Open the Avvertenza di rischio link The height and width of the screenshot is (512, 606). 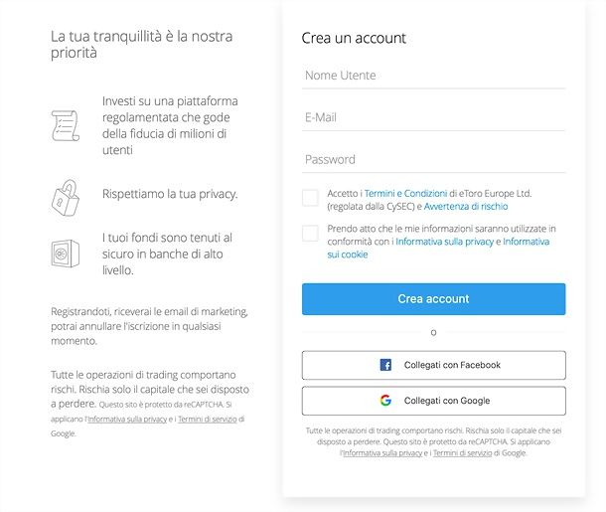click(x=466, y=207)
